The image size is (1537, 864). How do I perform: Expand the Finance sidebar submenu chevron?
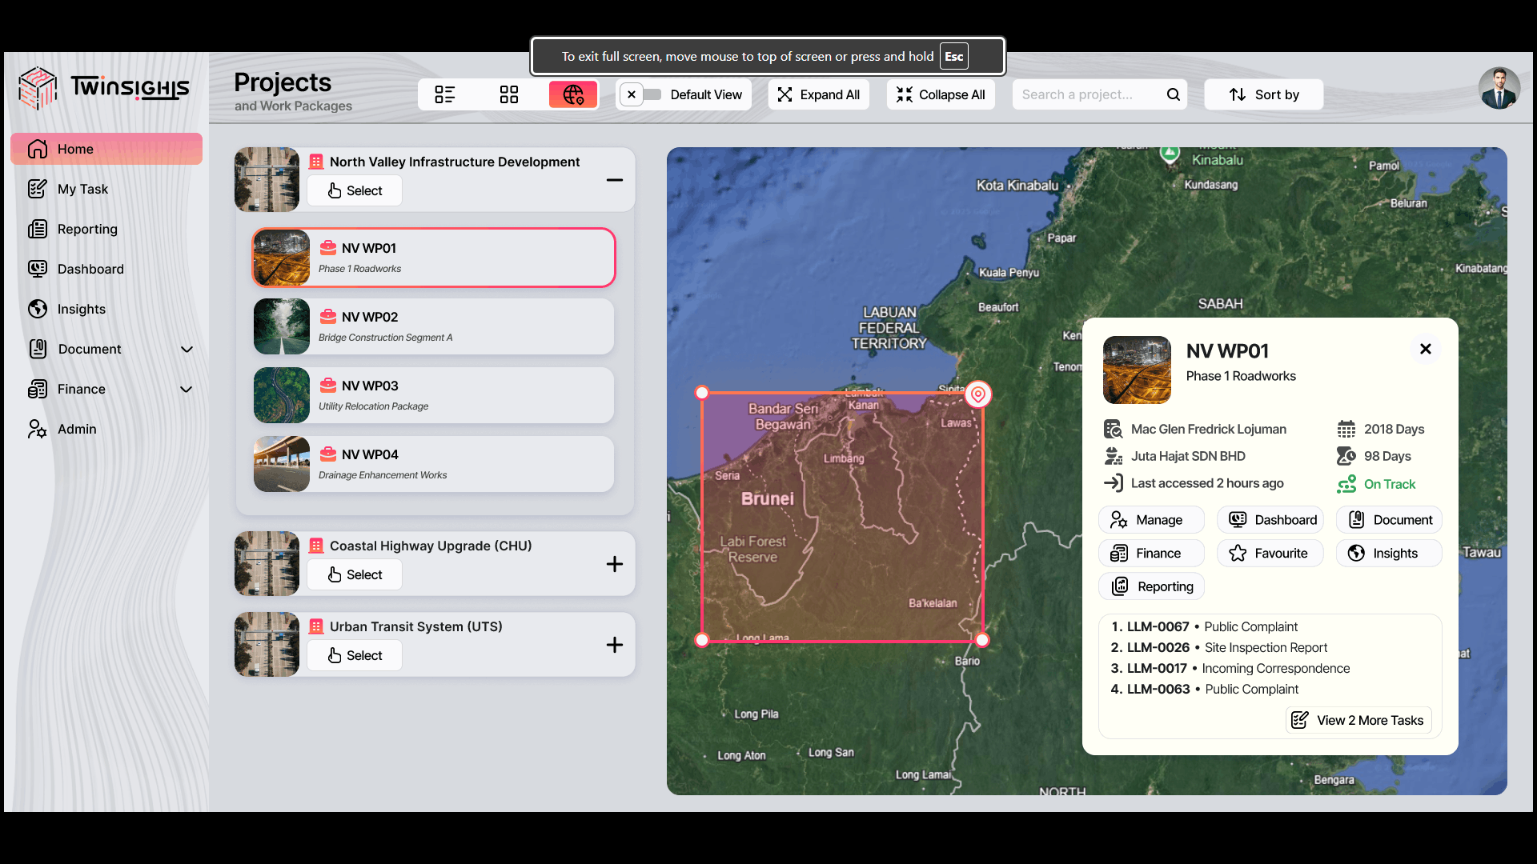pyautogui.click(x=187, y=390)
